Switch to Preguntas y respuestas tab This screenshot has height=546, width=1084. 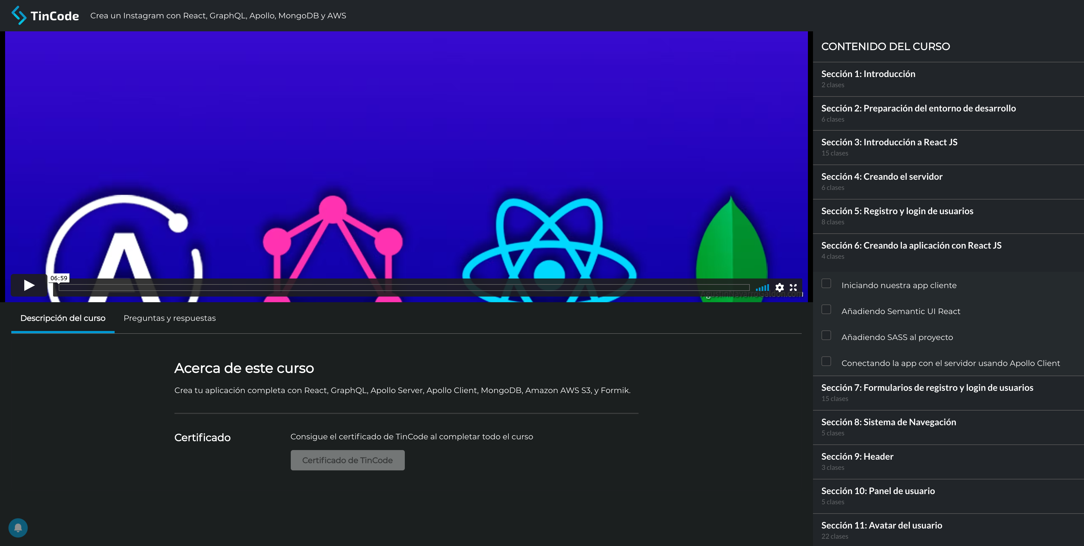[x=170, y=319]
